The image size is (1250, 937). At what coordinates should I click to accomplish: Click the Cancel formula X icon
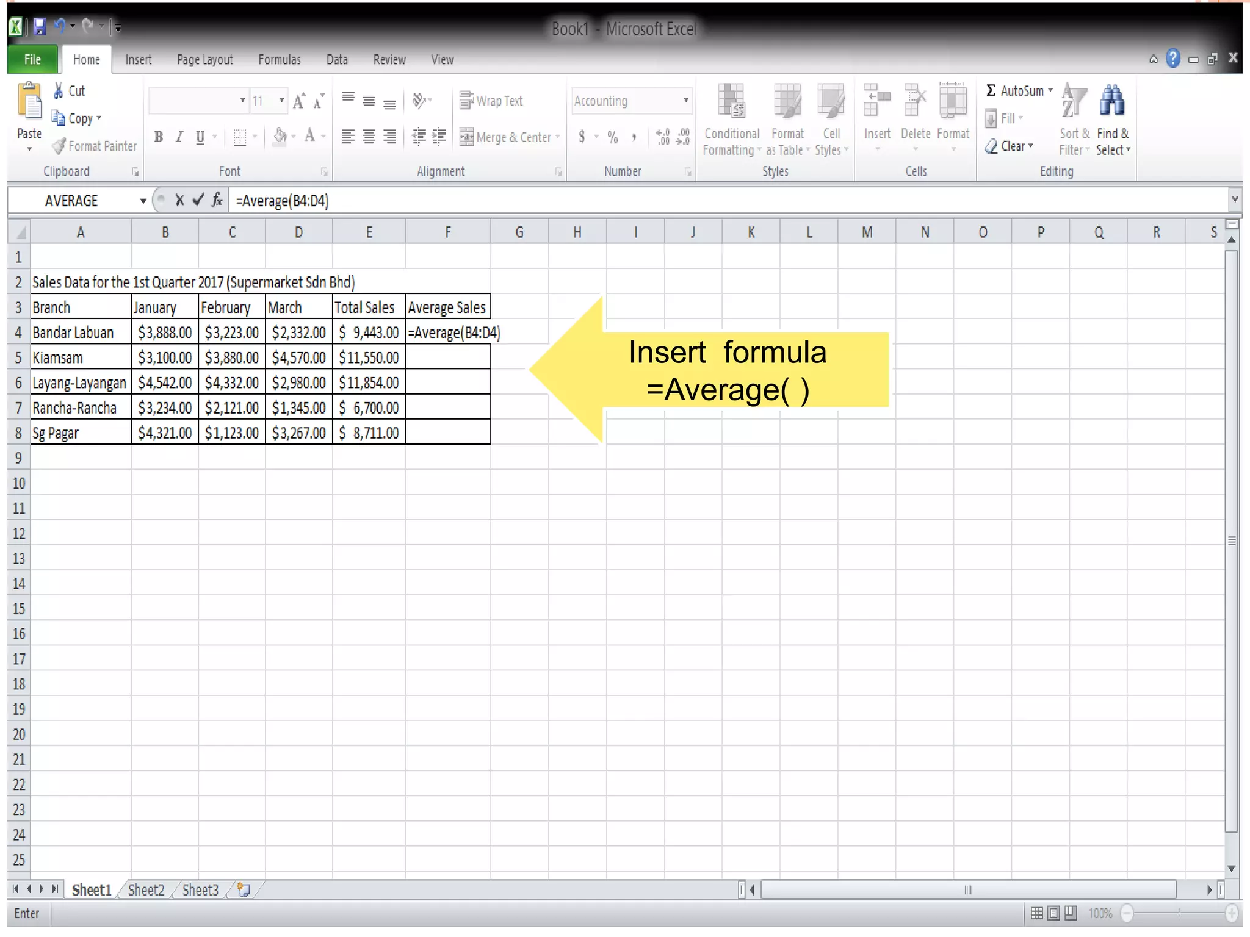[179, 201]
